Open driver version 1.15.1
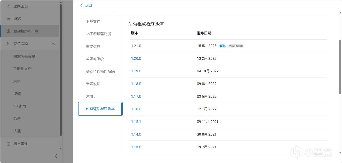This screenshot has height=163, width=342. [x=136, y=122]
